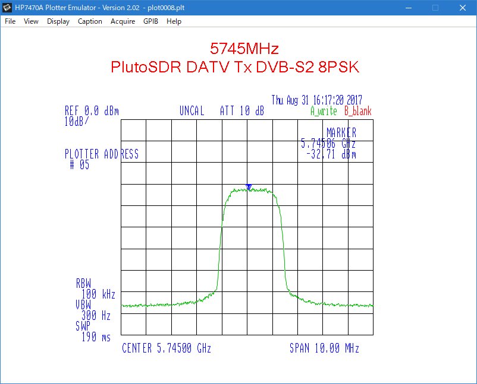Viewport: 477px width, 384px height.
Task: Click the red 'B_blank' trace label
Action: point(358,111)
